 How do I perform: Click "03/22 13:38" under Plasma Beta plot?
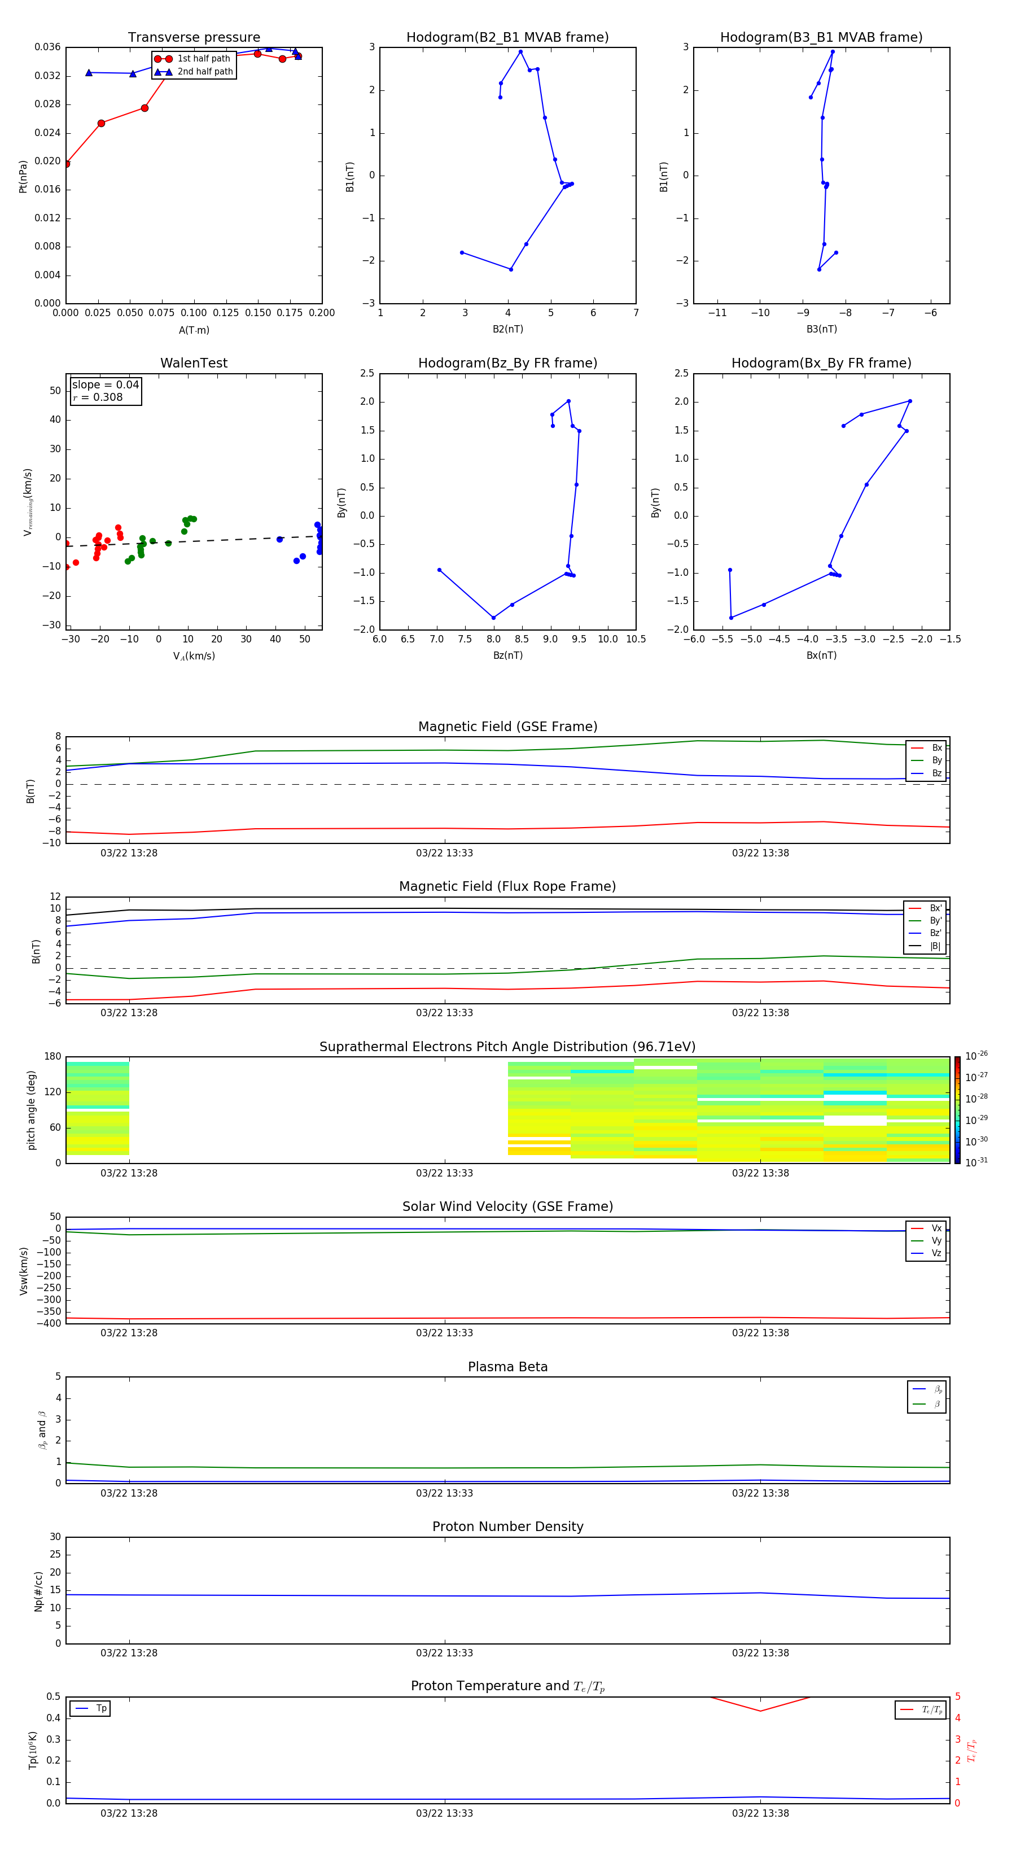tap(760, 1493)
